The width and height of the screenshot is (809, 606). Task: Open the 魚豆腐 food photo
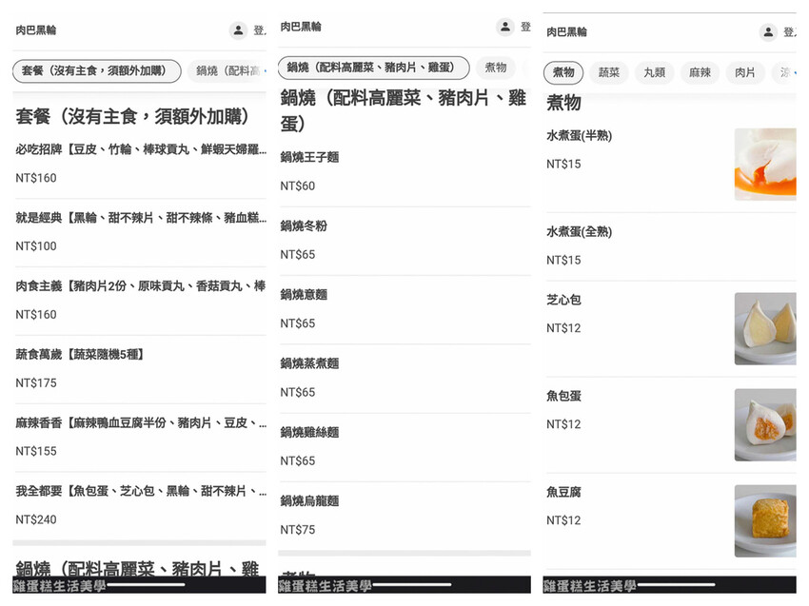click(765, 520)
